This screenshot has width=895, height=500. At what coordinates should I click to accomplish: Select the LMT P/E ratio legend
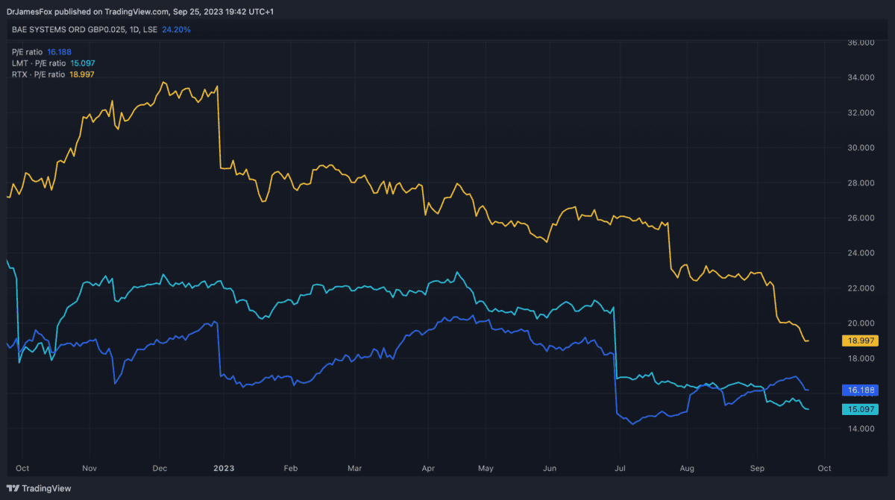[39, 63]
